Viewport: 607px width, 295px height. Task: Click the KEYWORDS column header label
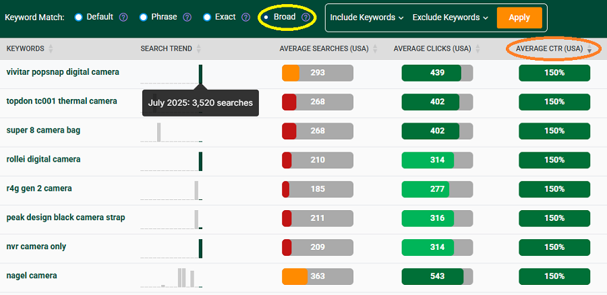click(x=25, y=48)
